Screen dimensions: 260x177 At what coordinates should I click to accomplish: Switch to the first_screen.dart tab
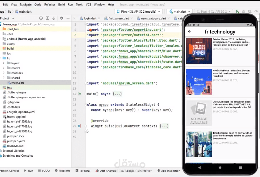coord(119,18)
